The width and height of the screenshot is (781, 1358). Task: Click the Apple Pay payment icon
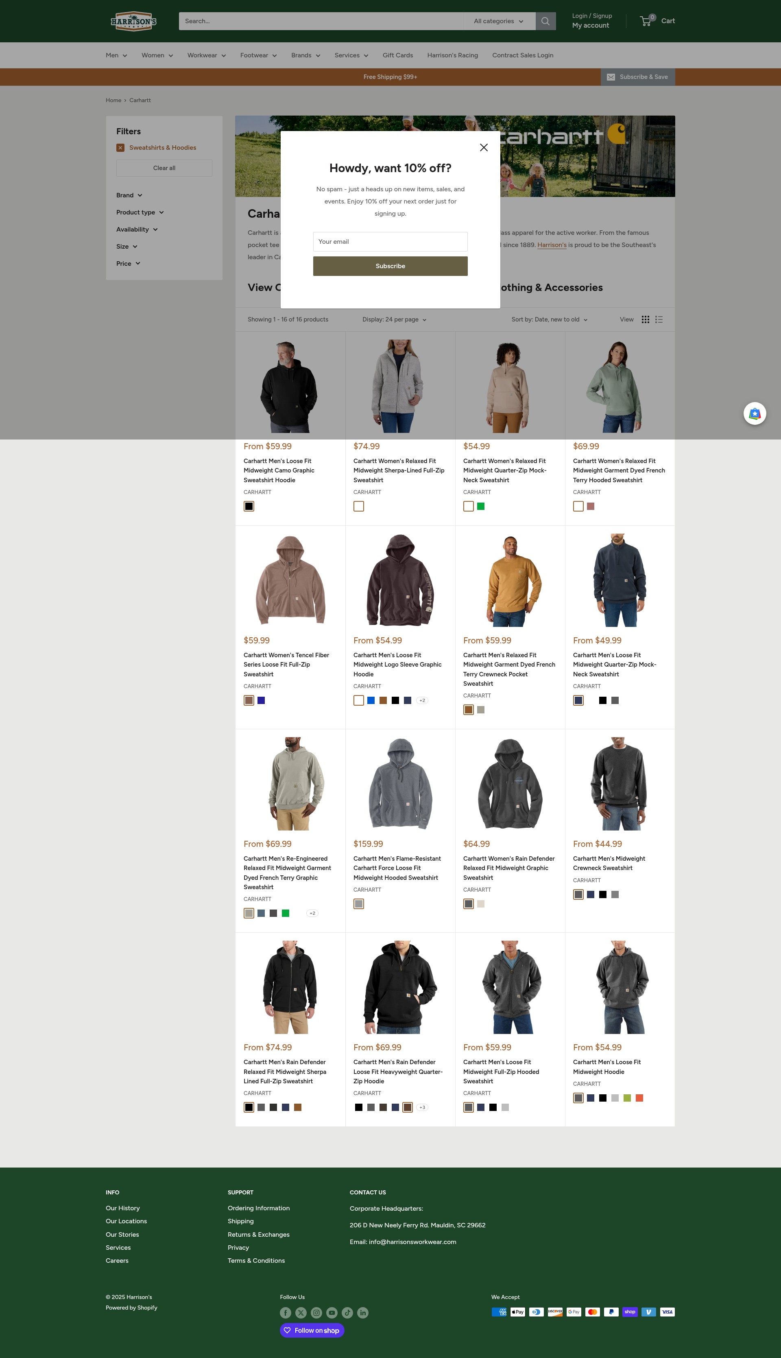click(518, 1311)
